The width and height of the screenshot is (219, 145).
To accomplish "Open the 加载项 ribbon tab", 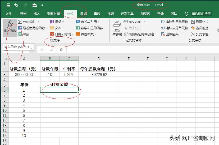I will click(145, 14).
